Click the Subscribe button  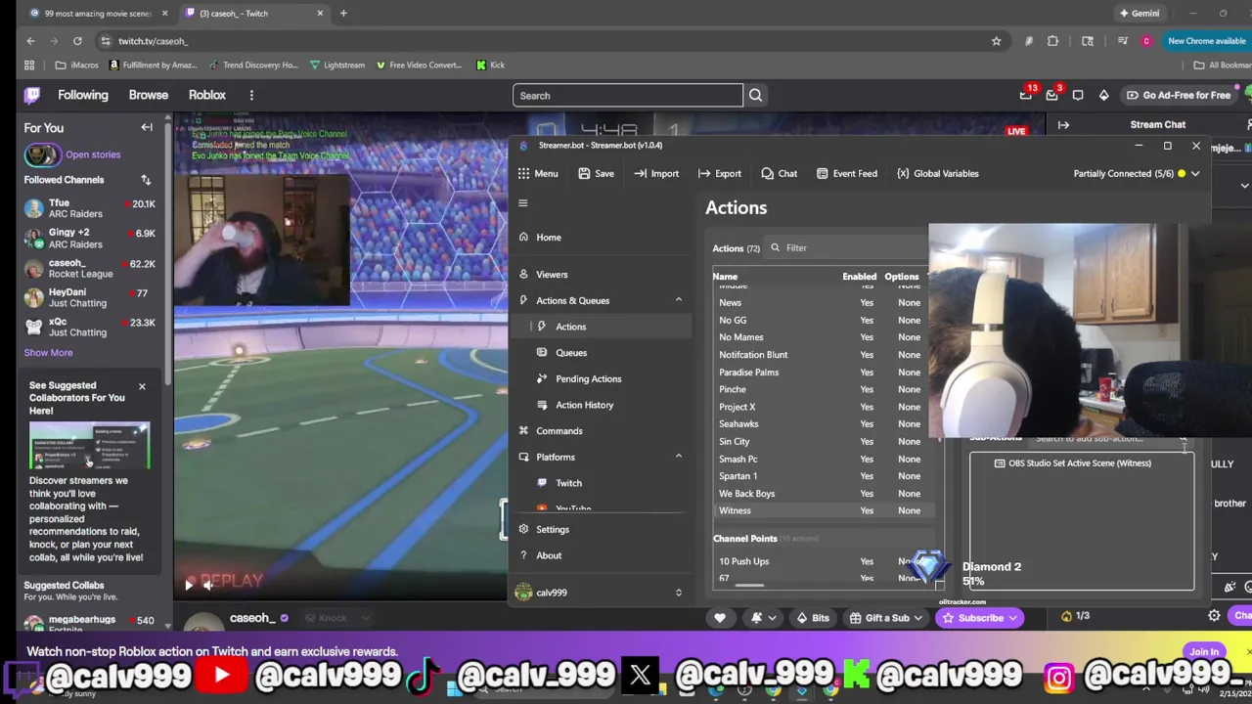(980, 617)
